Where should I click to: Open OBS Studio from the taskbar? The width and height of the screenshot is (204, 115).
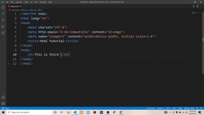click(x=108, y=112)
